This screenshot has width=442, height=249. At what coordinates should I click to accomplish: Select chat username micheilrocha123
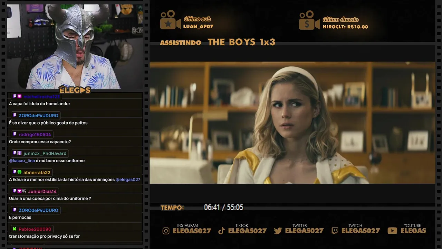(x=41, y=97)
